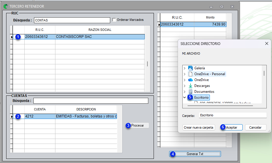Click the Tercero Retenedor app logo icon

6,6
